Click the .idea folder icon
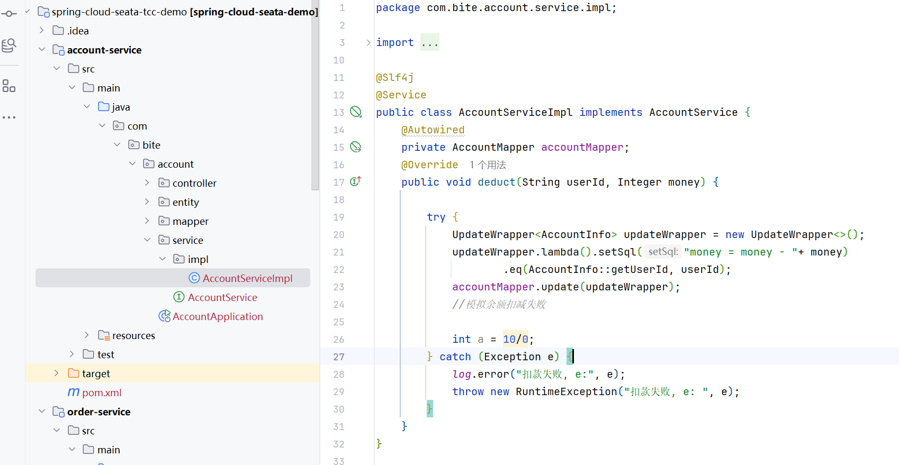Image resolution: width=899 pixels, height=465 pixels. pyautogui.click(x=58, y=30)
